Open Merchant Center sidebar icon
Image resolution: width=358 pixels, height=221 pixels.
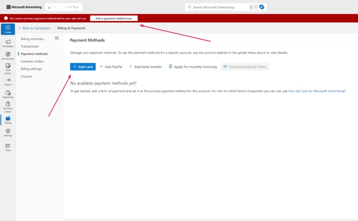[8, 107]
